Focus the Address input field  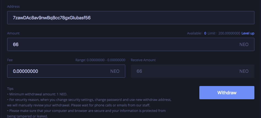pyautogui.click(x=131, y=18)
